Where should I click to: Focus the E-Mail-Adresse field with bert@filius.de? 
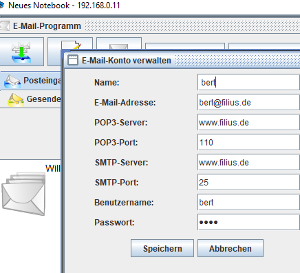pyautogui.click(x=248, y=102)
